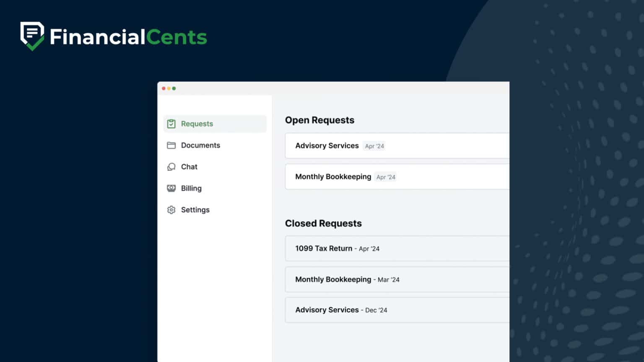The image size is (644, 362).
Task: Open the Monthly Bookkeeping Apr '24 request
Action: [377, 176]
